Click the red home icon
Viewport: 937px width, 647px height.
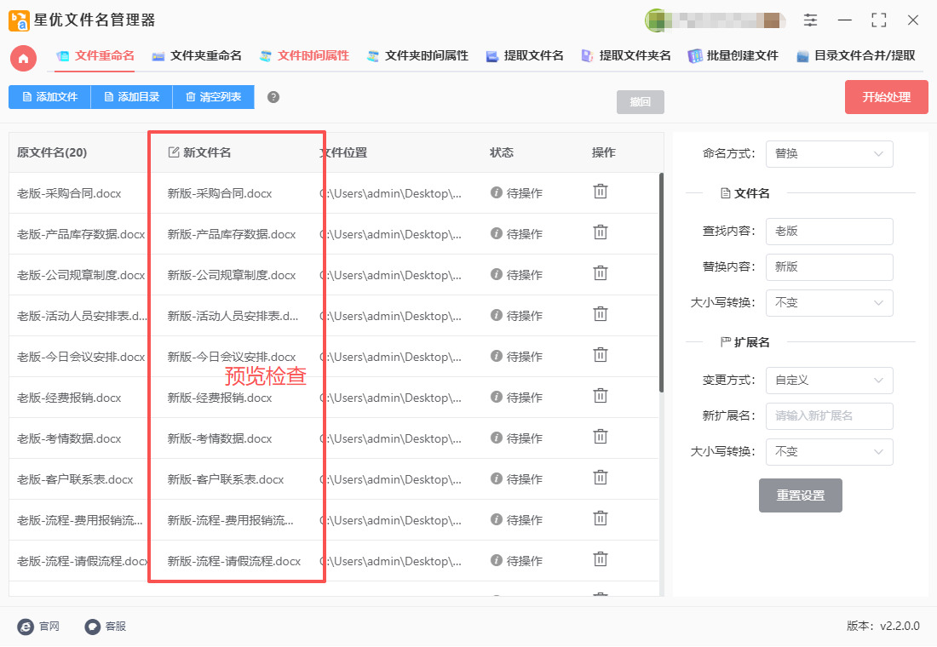(23, 59)
